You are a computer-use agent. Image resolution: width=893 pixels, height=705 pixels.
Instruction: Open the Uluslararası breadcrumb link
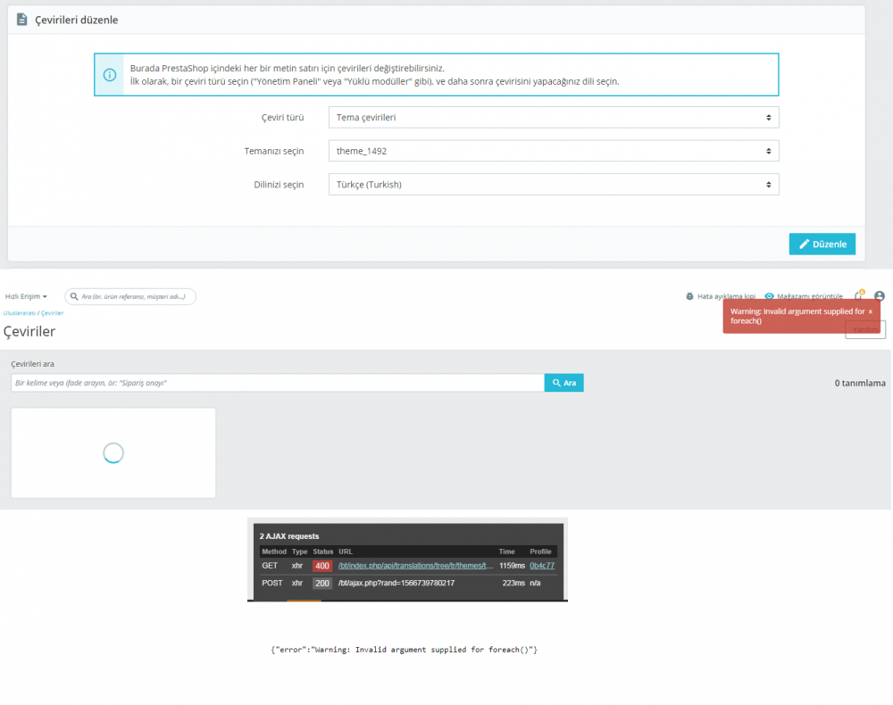pos(20,313)
